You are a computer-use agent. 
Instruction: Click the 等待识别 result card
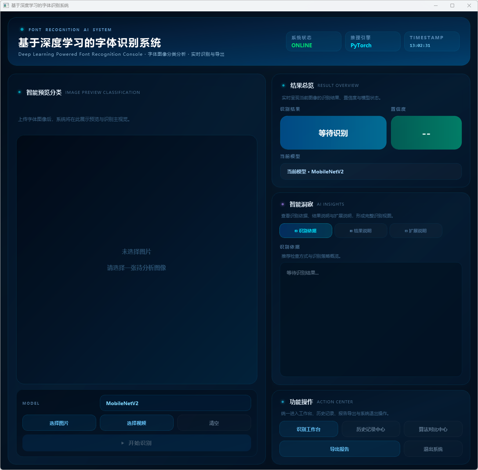pyautogui.click(x=333, y=133)
